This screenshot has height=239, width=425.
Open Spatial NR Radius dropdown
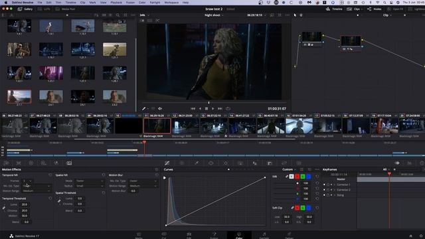click(x=89, y=186)
